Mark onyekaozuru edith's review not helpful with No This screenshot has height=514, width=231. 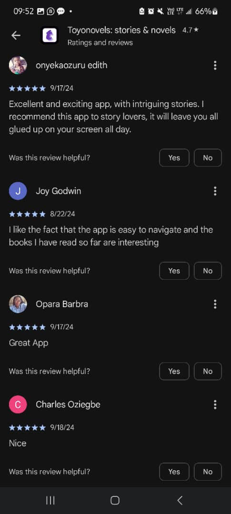tap(208, 158)
